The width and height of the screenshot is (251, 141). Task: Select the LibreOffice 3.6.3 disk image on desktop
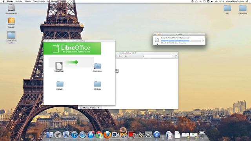pos(11,35)
